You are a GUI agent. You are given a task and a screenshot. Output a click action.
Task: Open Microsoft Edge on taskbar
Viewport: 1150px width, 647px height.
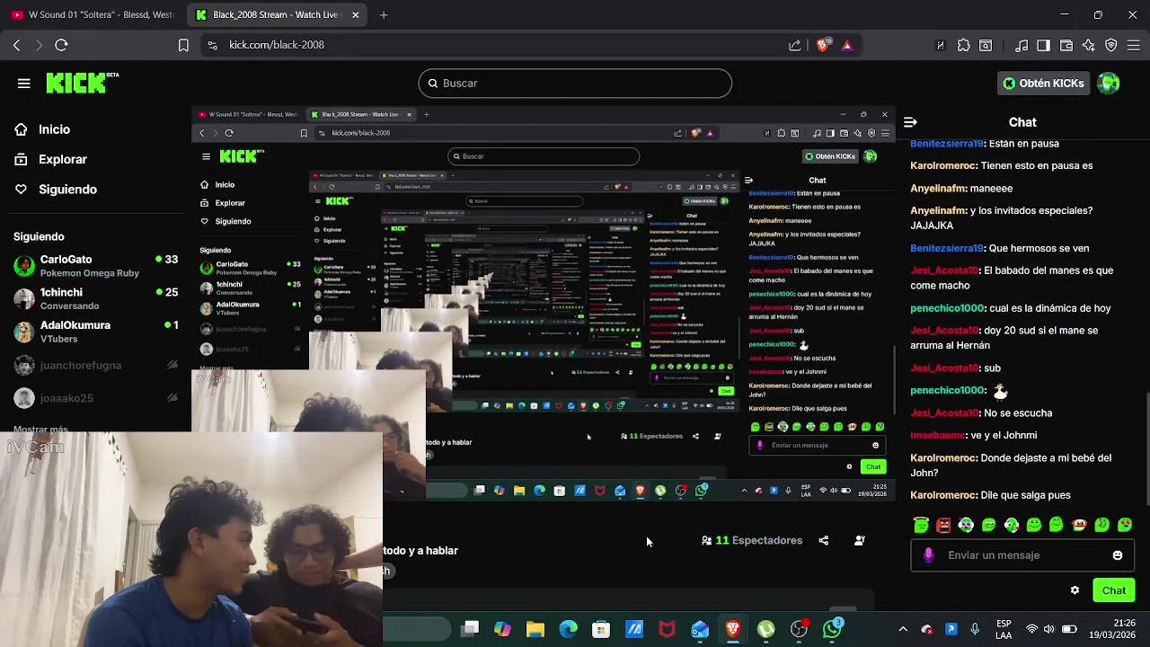click(x=569, y=630)
